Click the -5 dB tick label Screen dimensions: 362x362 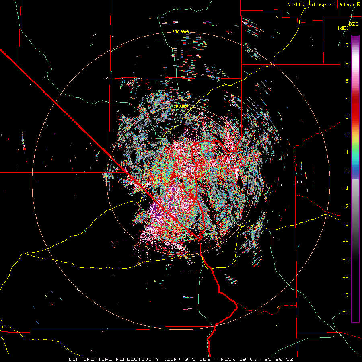346,259
